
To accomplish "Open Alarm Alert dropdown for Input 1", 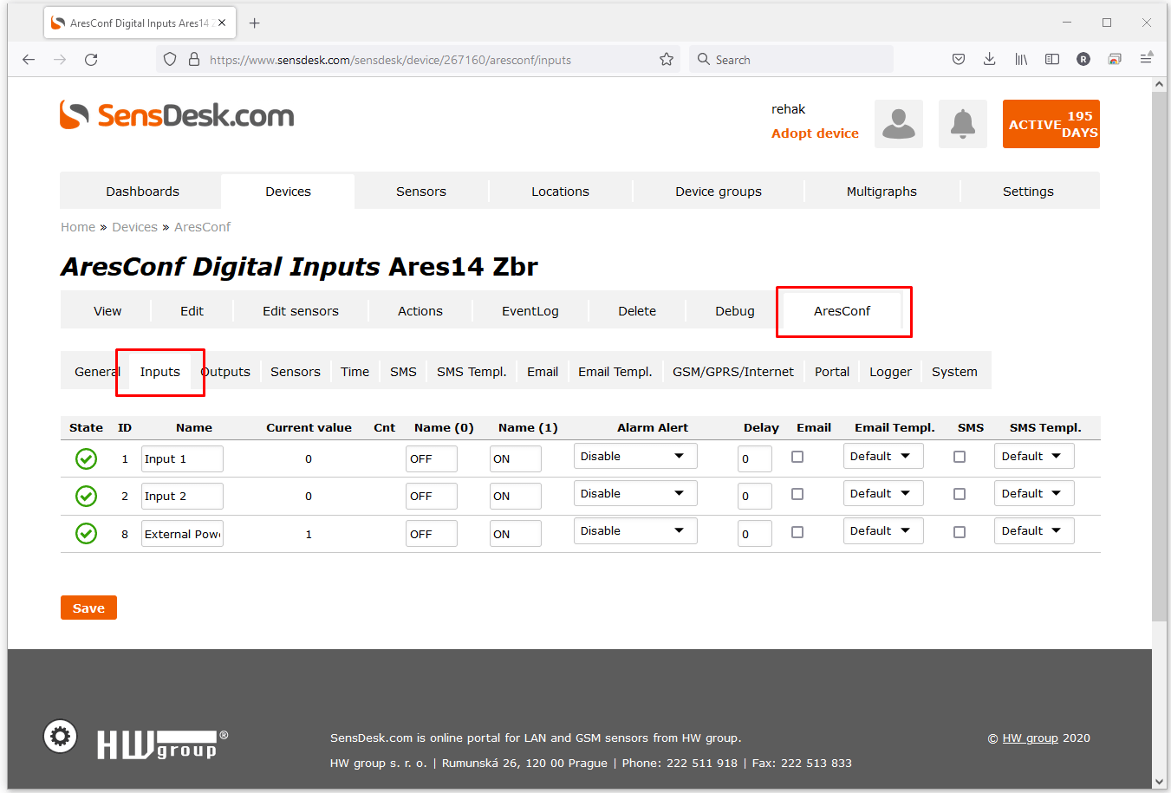I will point(635,456).
